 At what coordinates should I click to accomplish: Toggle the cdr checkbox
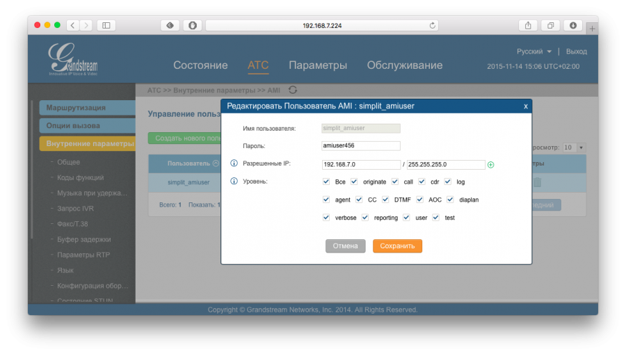click(422, 182)
